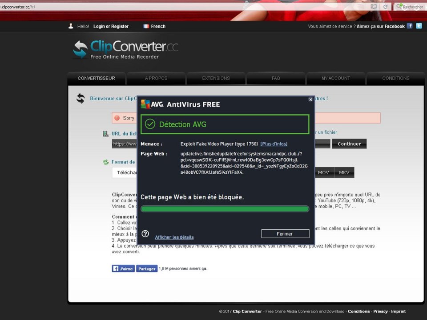Click the help question mark in the AVG dialog
This screenshot has height=320, width=427.
click(x=145, y=233)
